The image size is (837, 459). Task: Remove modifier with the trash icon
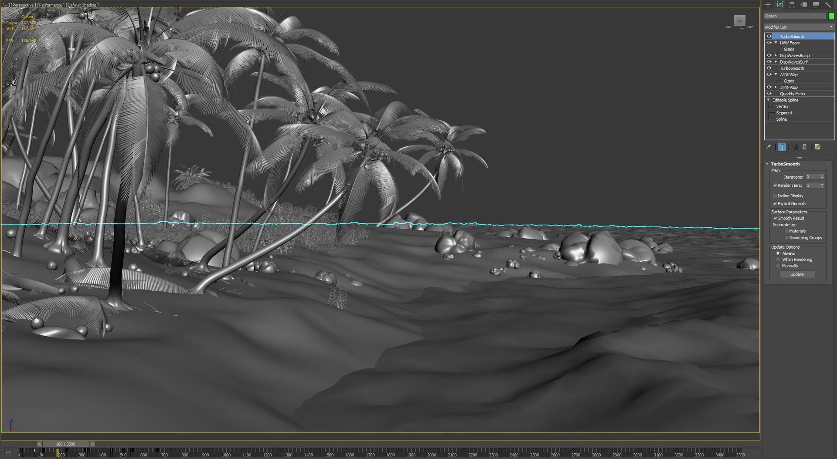[805, 147]
